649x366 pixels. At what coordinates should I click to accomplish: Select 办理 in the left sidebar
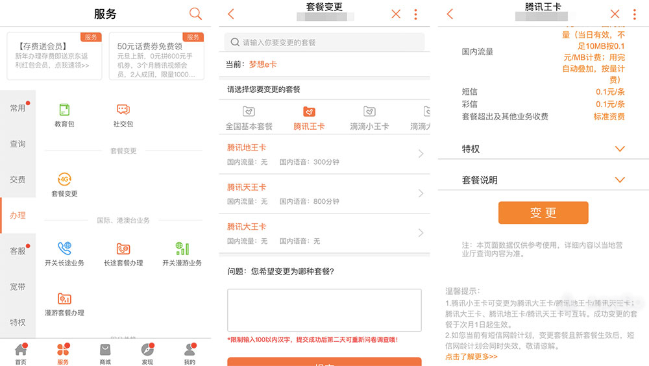(x=18, y=215)
